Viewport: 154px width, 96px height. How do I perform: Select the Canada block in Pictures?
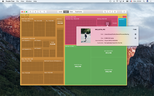click(115, 23)
